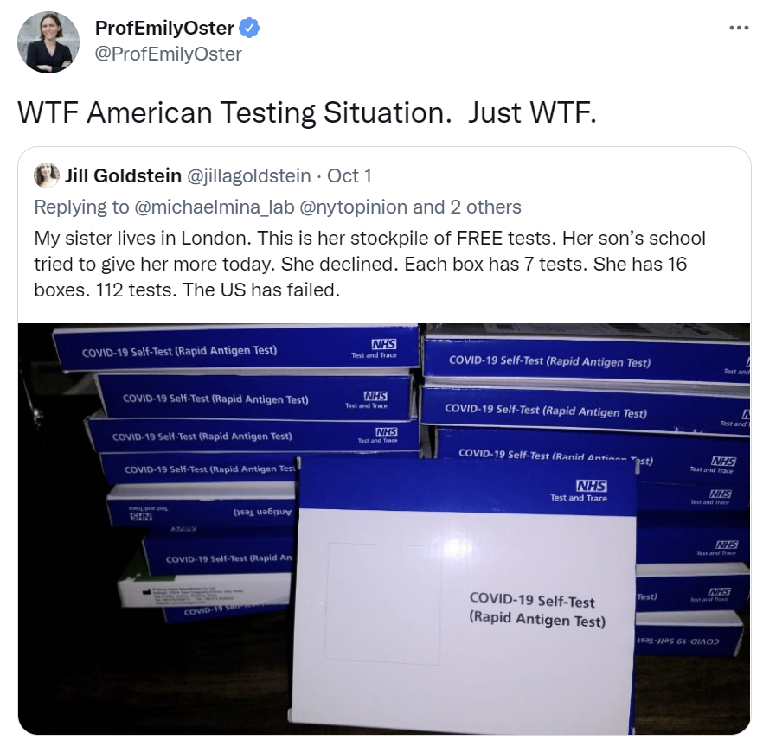Click the @nytopinion mention

[x=353, y=207]
